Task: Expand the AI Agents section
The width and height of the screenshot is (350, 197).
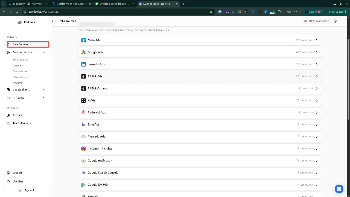Action: tap(44, 98)
